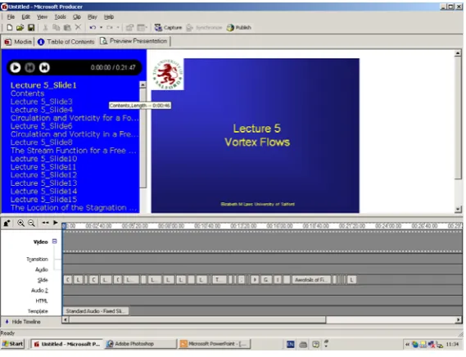Screen dimensions: 466x357
Task: Click the University of Salford logo on slide
Action: [x=167, y=75]
